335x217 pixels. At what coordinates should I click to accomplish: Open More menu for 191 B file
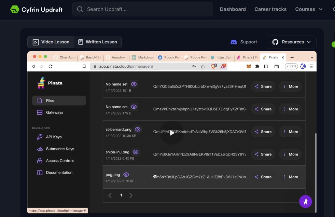point(290,86)
